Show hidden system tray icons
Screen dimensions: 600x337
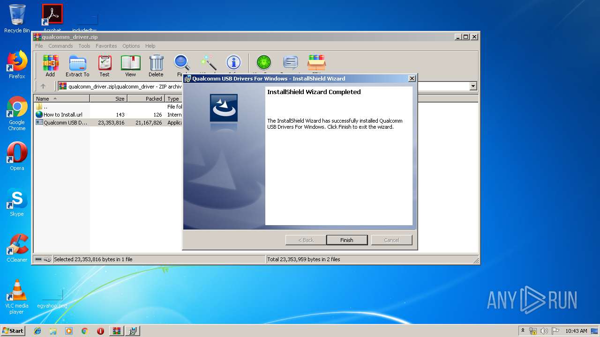click(x=523, y=331)
